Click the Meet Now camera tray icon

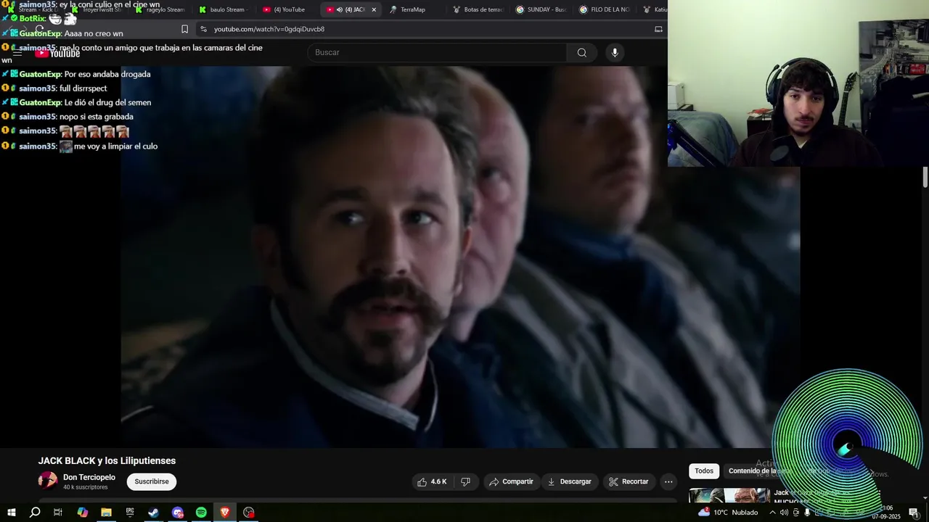[795, 513]
